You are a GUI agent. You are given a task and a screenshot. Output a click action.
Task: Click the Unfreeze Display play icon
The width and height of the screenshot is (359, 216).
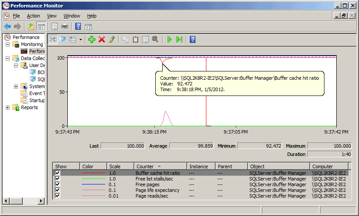[x=169, y=39]
